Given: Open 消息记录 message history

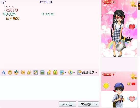Looking at the screenshot, I should (x=86, y=72).
